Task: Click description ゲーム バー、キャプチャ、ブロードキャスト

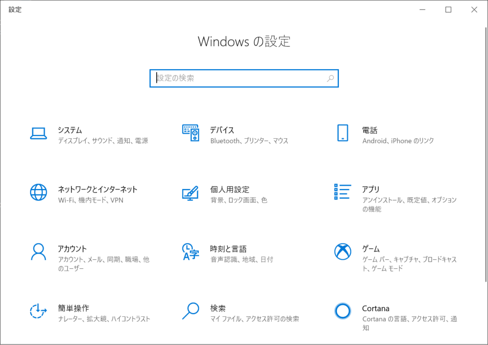Action: [409, 264]
